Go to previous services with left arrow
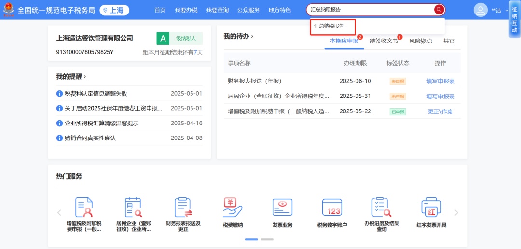Screen dimensions: 521x249 [59, 213]
